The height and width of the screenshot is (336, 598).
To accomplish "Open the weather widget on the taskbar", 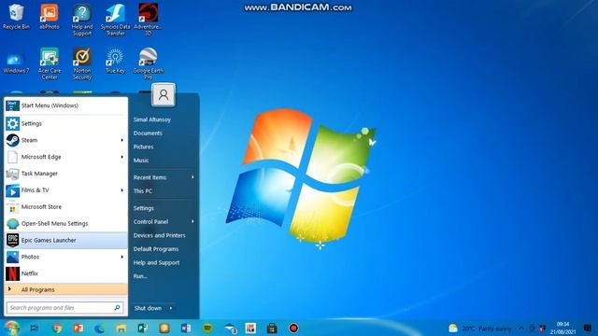I will point(479,329).
